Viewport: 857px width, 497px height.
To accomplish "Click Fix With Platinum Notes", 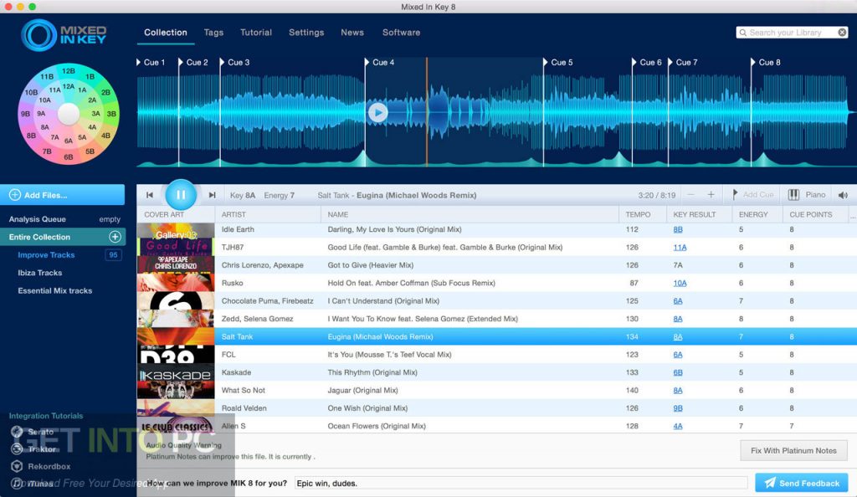I will [793, 451].
